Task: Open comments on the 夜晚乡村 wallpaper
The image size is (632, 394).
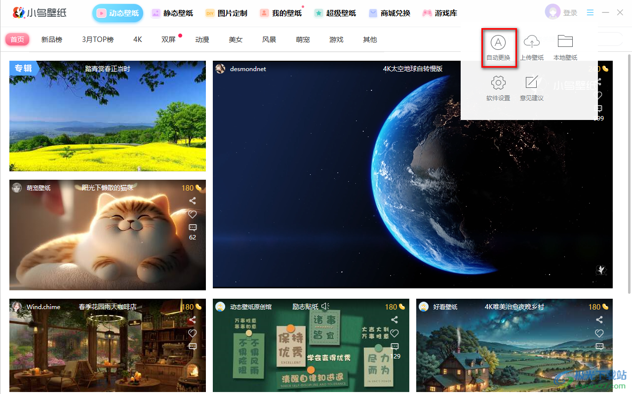Action: point(599,346)
